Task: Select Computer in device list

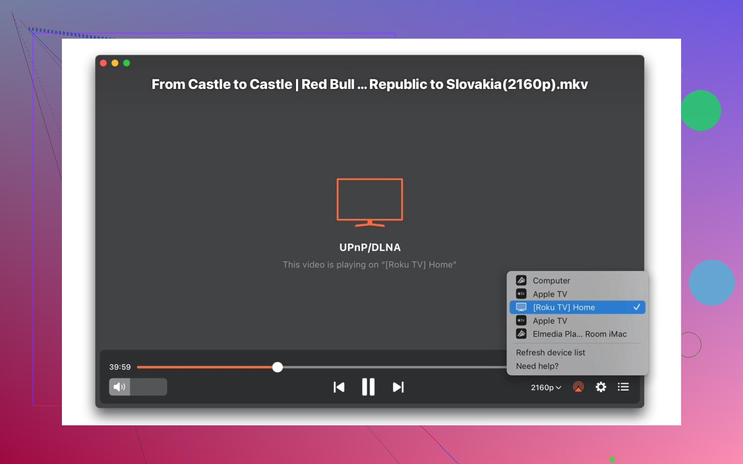Action: tap(578, 280)
